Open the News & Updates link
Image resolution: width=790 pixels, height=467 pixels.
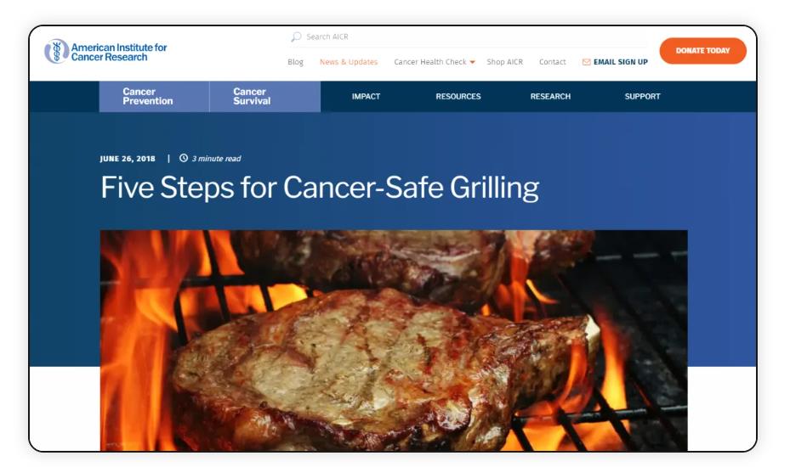pyautogui.click(x=349, y=62)
